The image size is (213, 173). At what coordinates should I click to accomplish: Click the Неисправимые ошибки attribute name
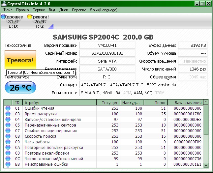pos(46,164)
